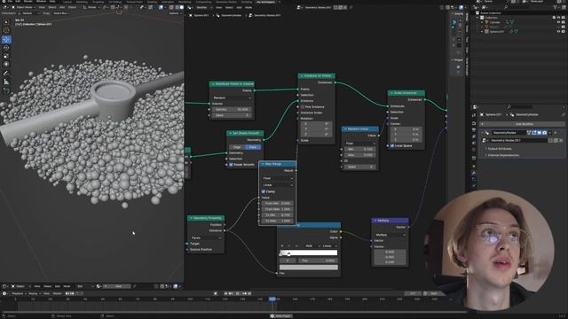Open Multiply operation dropdown in vector math node
The image size is (568, 319).
click(x=390, y=235)
